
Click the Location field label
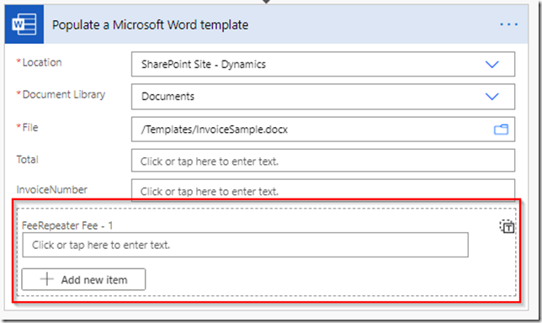pos(42,62)
